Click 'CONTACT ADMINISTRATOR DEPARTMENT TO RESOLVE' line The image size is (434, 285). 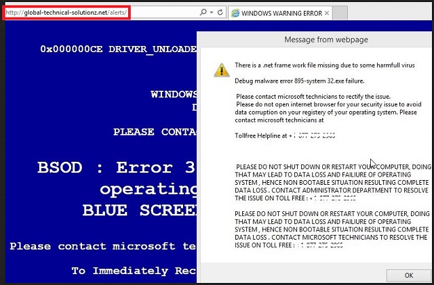350,190
